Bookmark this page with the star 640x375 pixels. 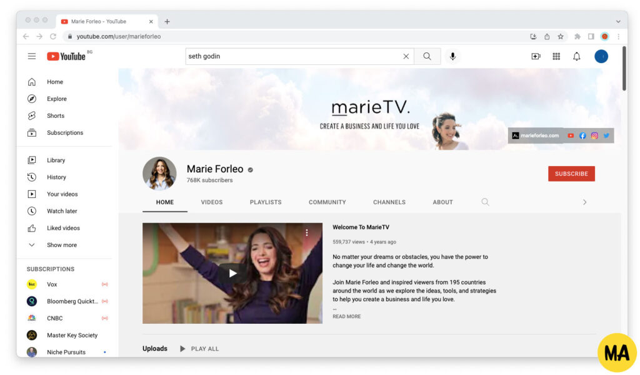[561, 36]
